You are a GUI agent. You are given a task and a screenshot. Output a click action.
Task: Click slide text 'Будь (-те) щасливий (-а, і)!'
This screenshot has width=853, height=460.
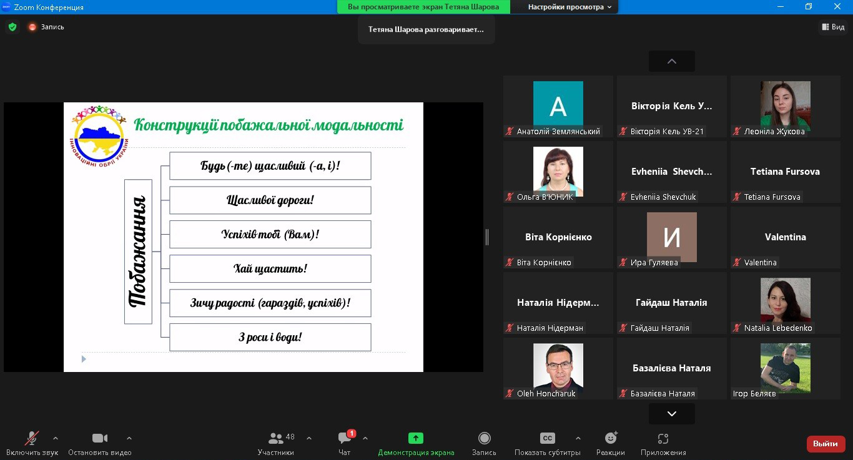tap(270, 166)
